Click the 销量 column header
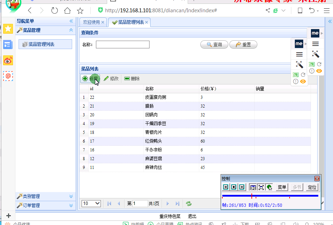Viewport: 333px width, 225px height. (283, 89)
